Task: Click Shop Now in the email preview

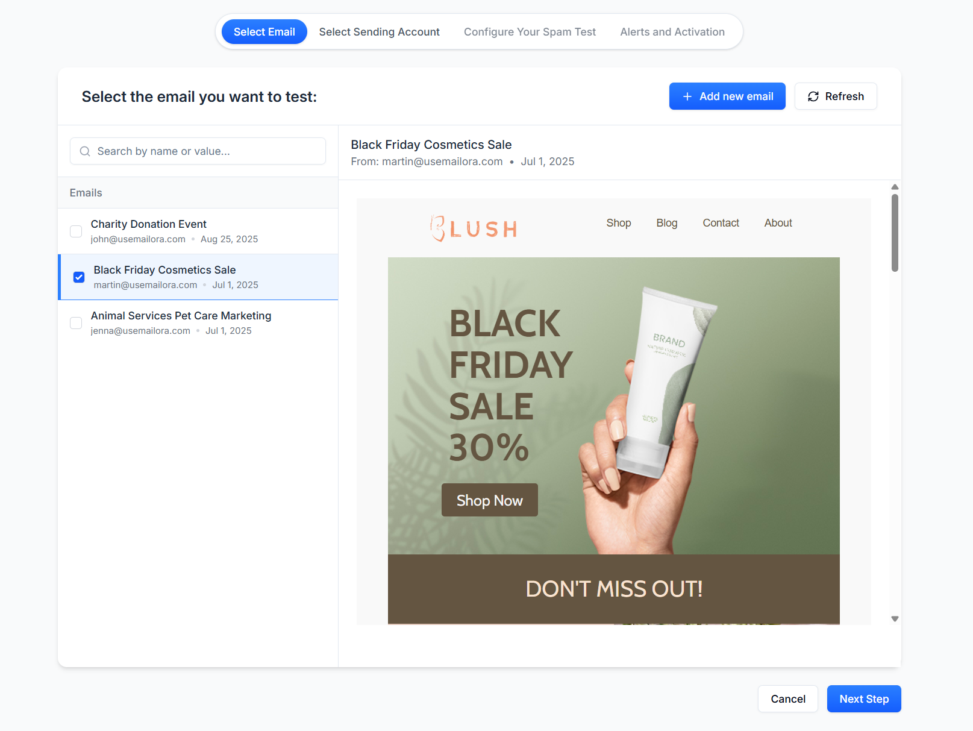Action: 490,500
